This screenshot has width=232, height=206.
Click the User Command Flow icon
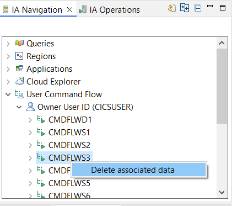[19, 94]
